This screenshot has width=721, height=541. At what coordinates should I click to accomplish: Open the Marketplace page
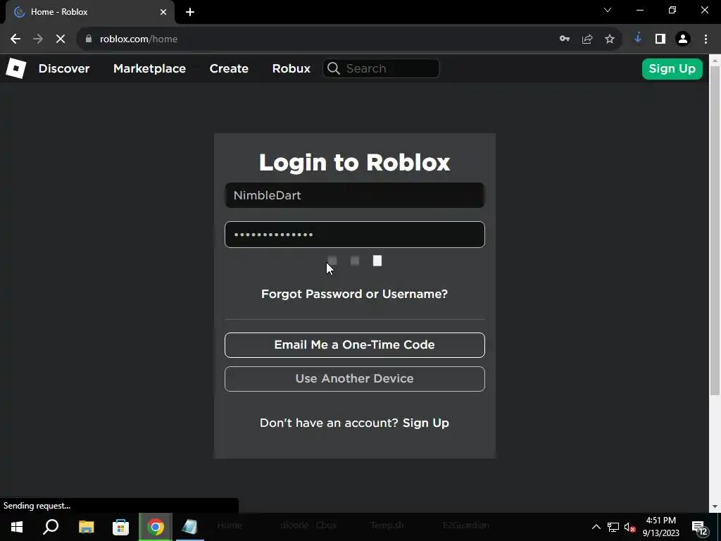(149, 68)
